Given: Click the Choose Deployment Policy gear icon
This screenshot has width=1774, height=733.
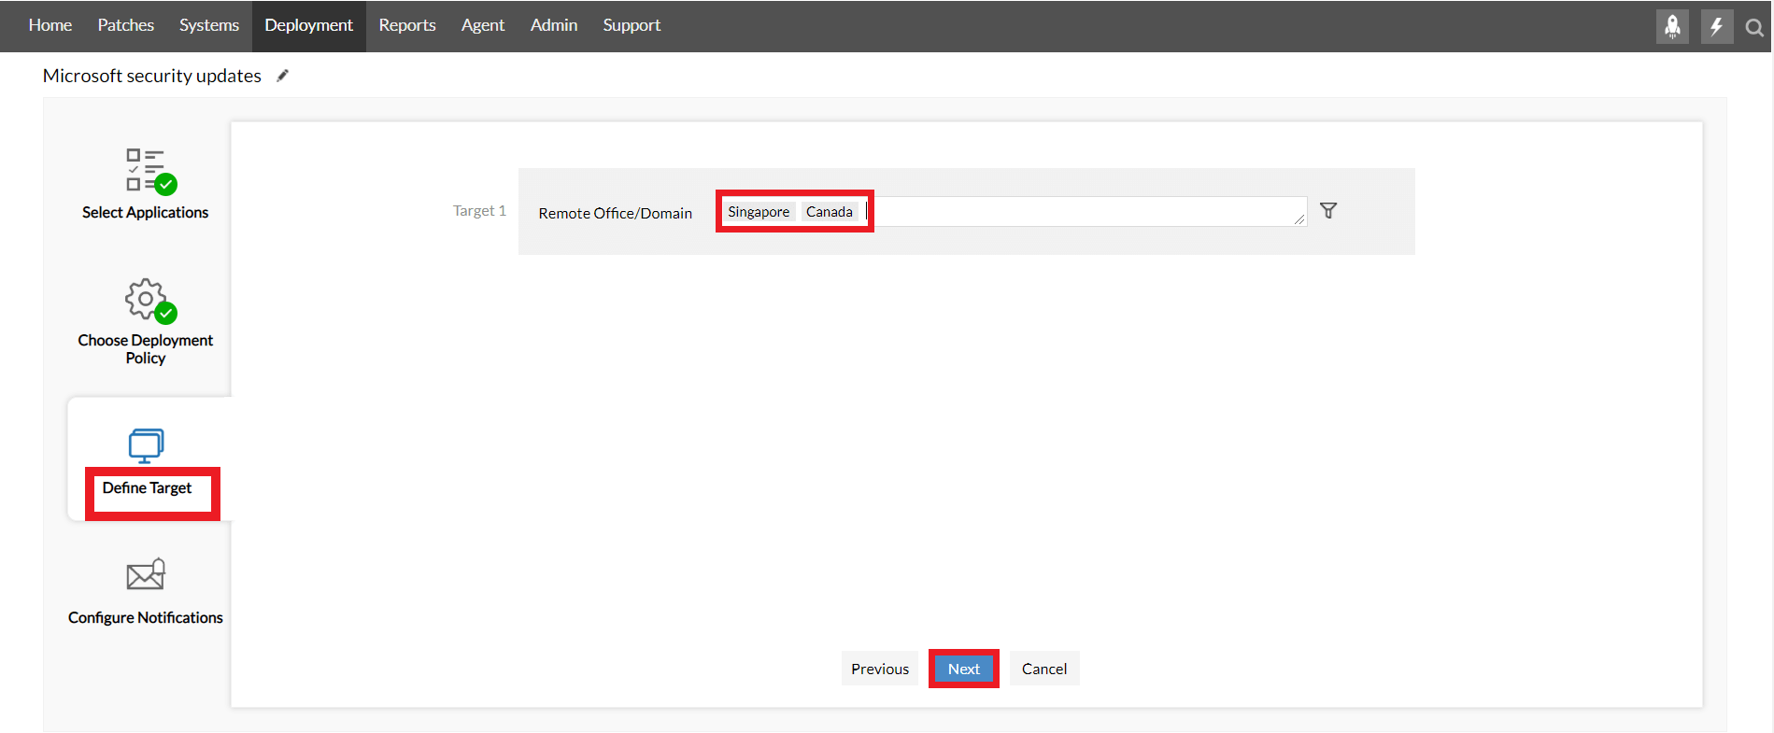Looking at the screenshot, I should (151, 301).
